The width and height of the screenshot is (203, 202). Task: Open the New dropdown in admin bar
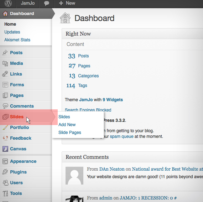[67, 3]
